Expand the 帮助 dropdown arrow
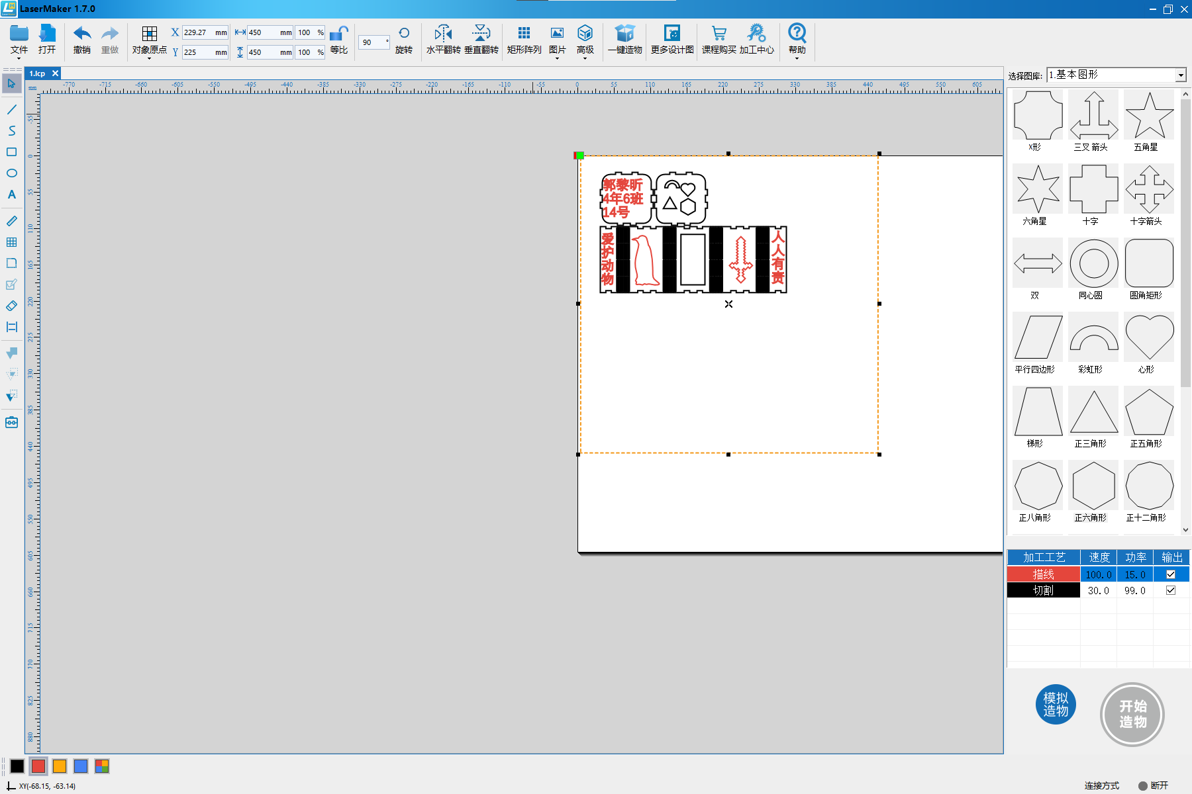The height and width of the screenshot is (794, 1192). click(x=797, y=59)
